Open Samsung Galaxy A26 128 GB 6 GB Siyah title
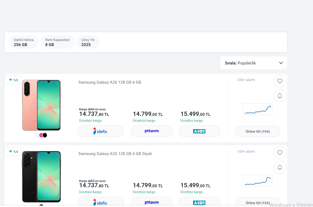This screenshot has height=207, width=313. (115, 153)
